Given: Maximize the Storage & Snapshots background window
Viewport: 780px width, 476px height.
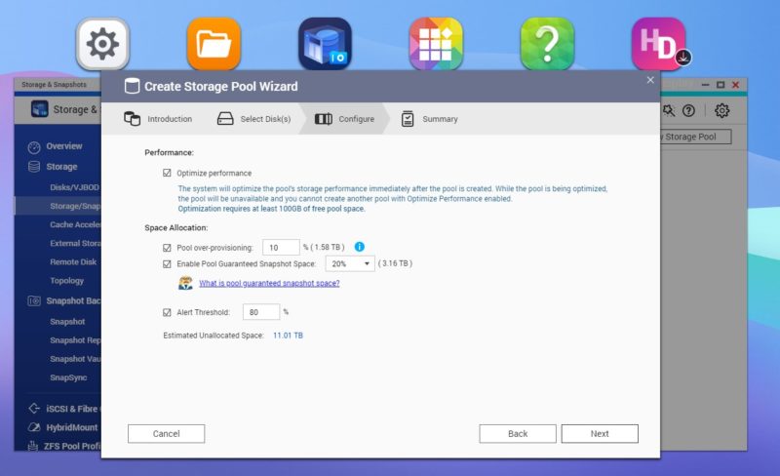Looking at the screenshot, I should point(721,85).
